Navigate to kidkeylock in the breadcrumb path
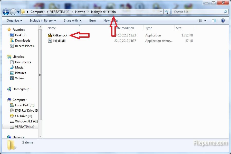The width and height of the screenshot is (231, 154). tap(98, 12)
